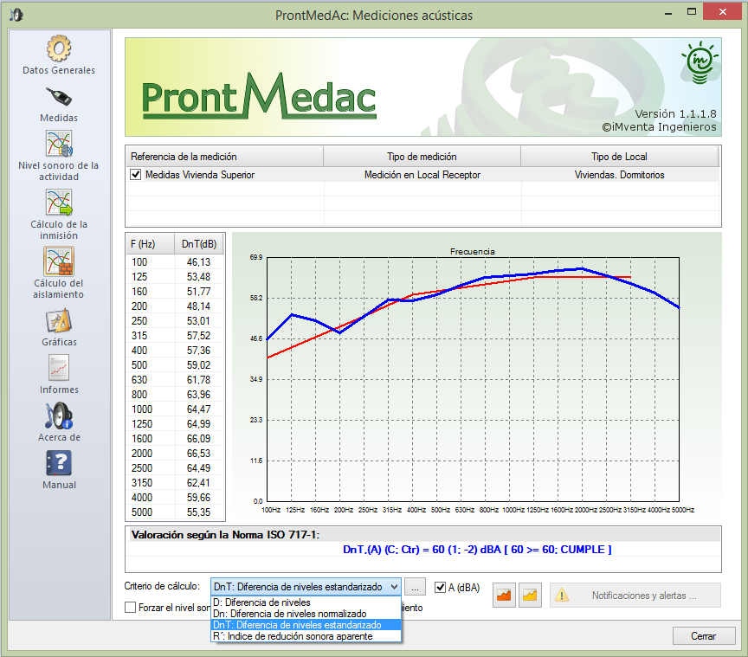Open the Gráficas section icon

coord(59,320)
